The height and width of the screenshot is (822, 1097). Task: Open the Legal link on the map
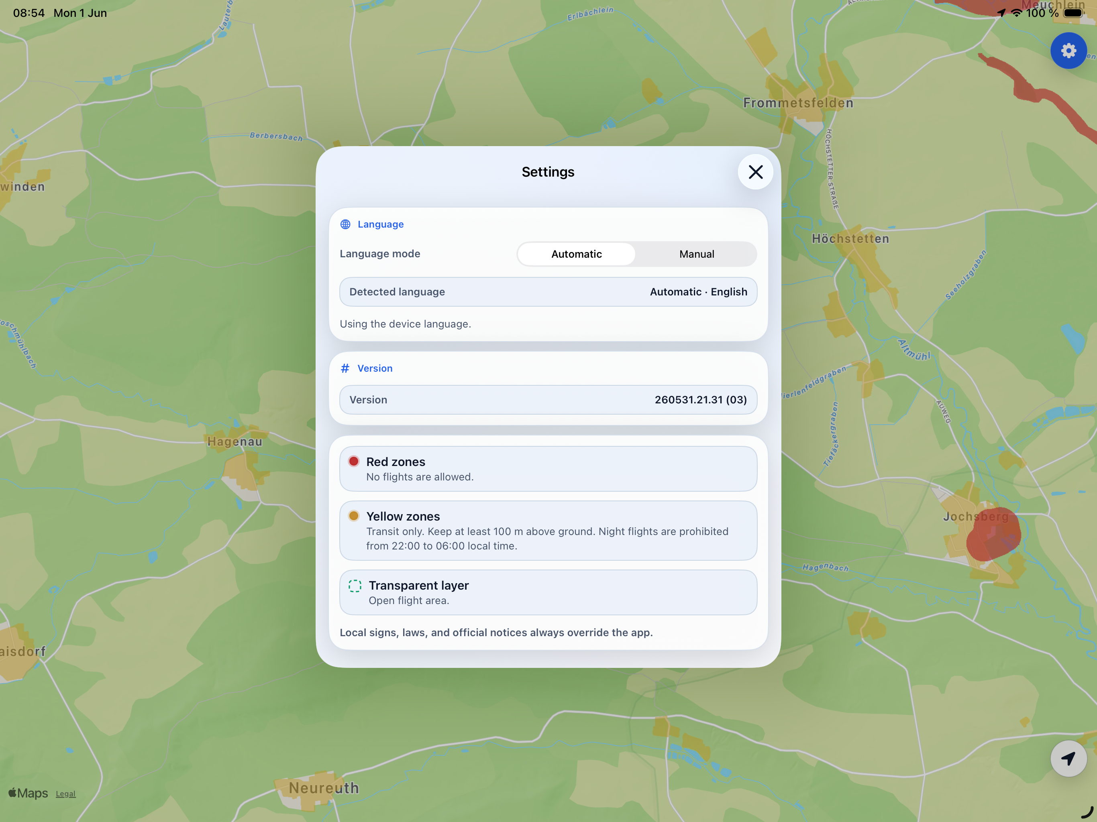pos(65,794)
